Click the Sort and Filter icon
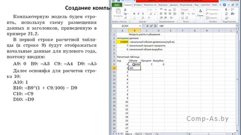The height and width of the screenshot is (135, 241). [232, 10]
